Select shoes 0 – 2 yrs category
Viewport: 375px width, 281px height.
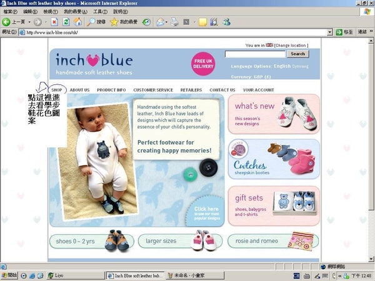92,241
